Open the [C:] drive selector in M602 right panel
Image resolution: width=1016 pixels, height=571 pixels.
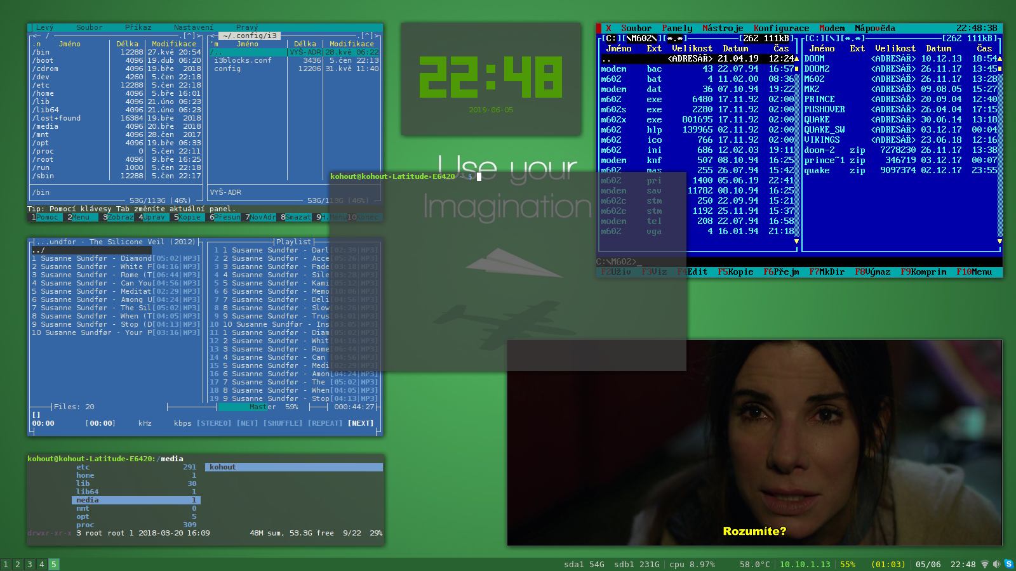click(x=815, y=38)
